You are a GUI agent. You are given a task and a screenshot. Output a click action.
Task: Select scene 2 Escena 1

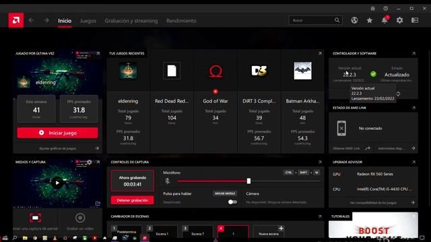coord(162,231)
